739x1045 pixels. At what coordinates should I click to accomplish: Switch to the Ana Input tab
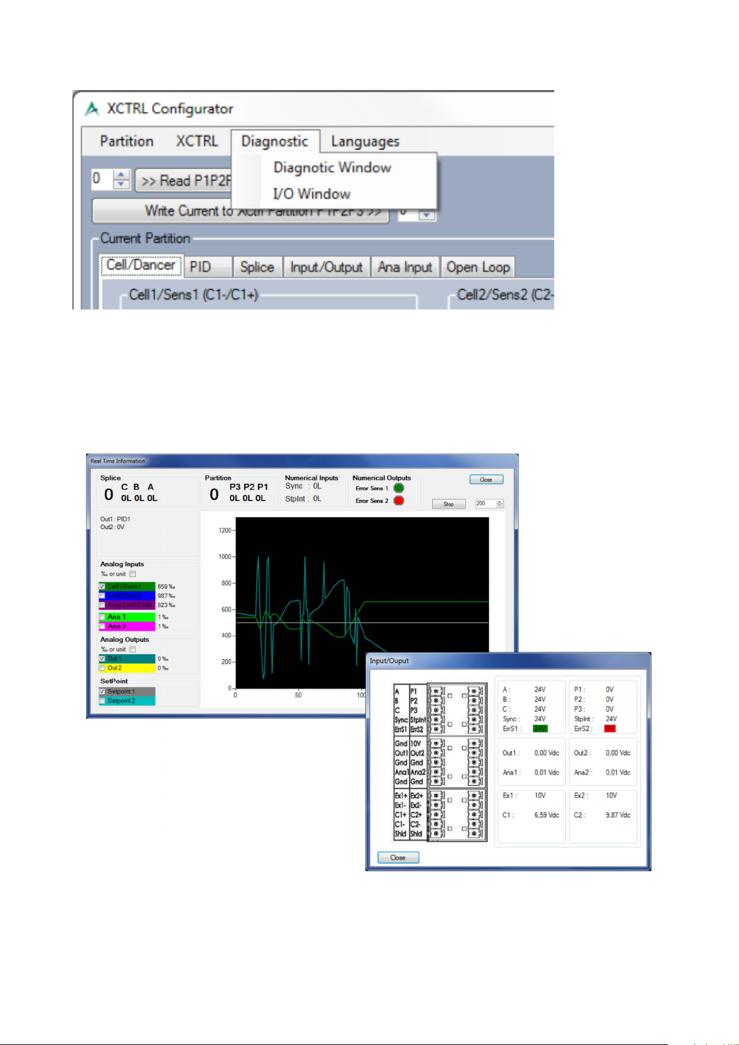click(x=405, y=267)
